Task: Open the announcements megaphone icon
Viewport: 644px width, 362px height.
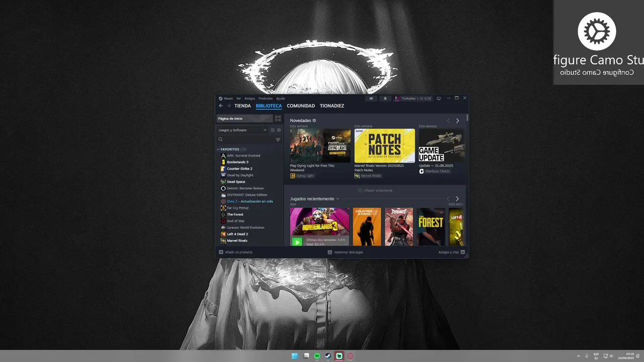Action: coord(371,99)
